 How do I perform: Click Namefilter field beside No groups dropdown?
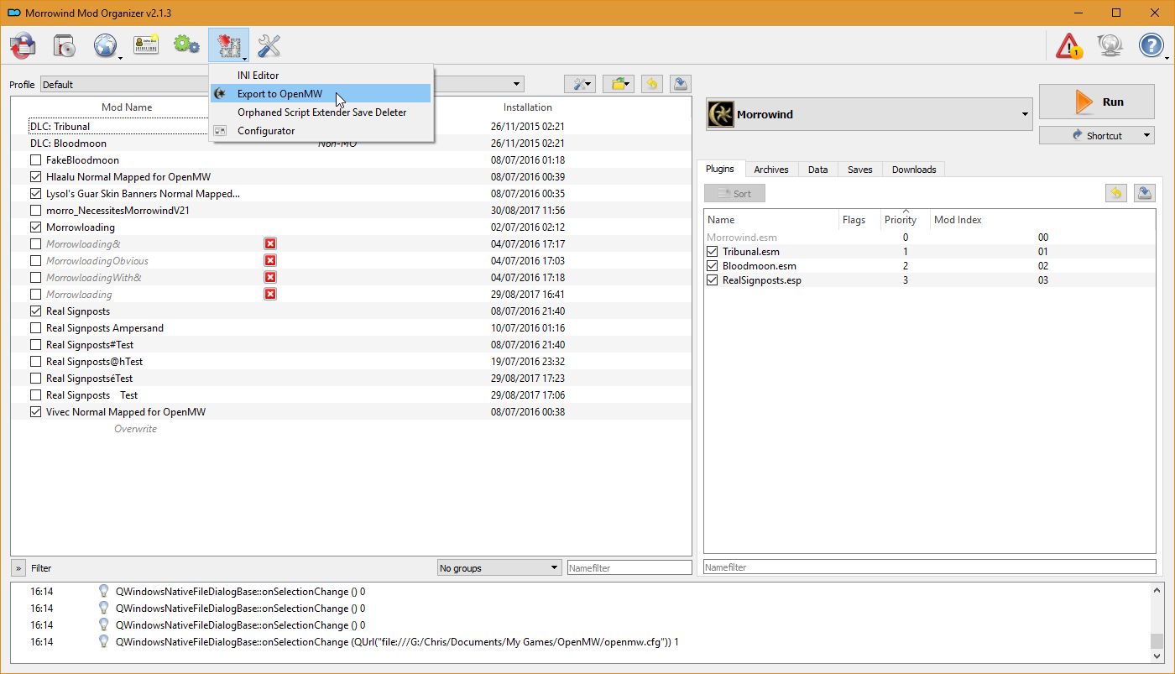[629, 568]
